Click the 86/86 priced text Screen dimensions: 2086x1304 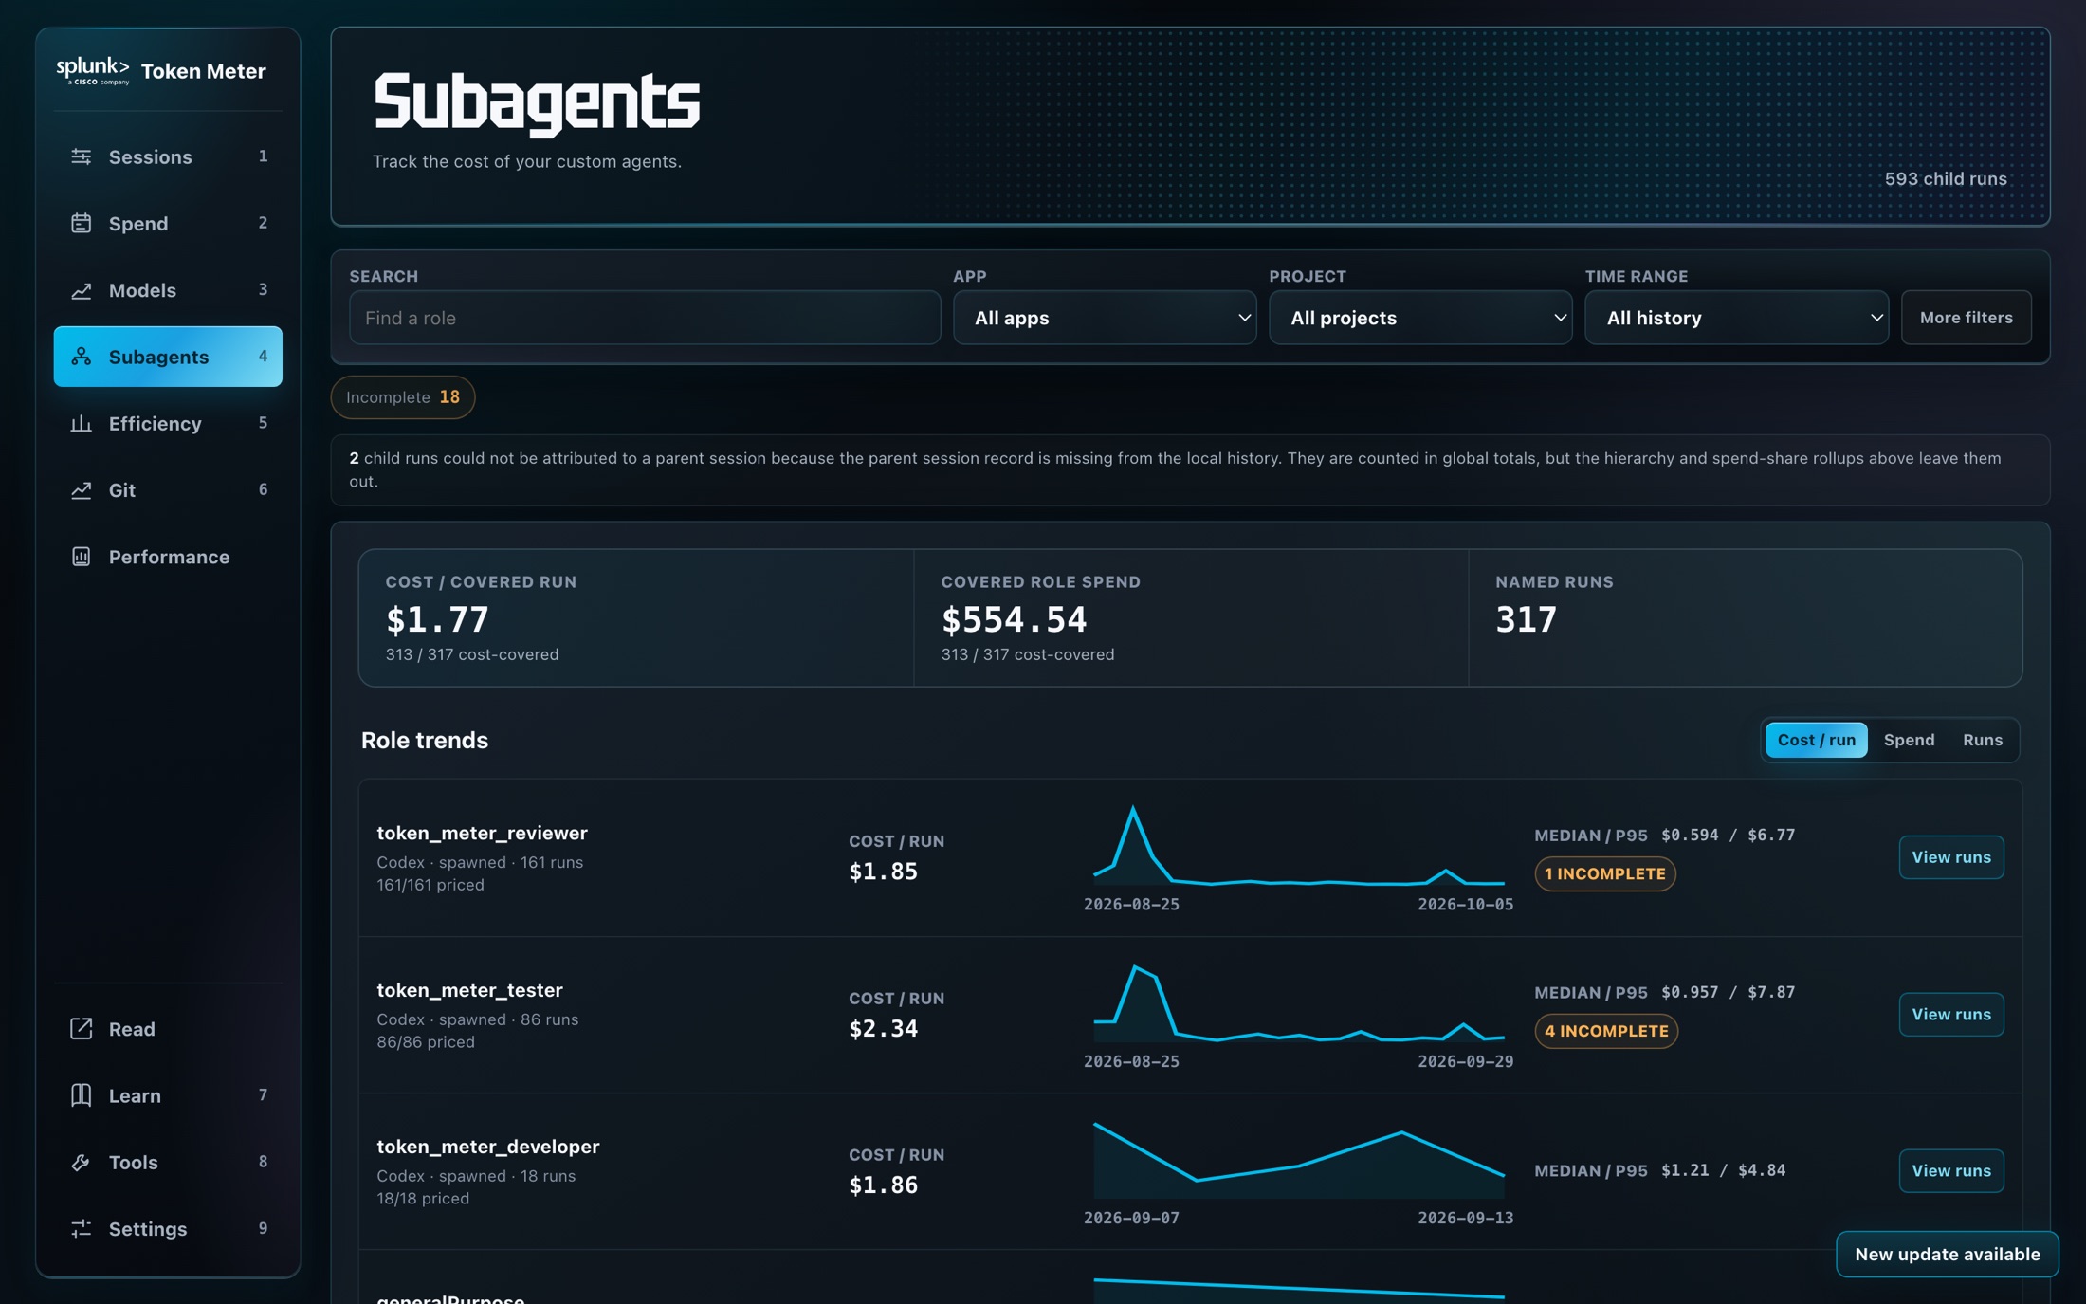pyautogui.click(x=426, y=1042)
